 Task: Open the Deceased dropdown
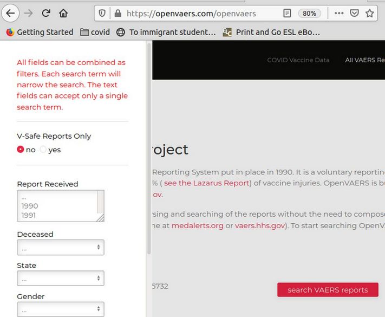pos(61,248)
